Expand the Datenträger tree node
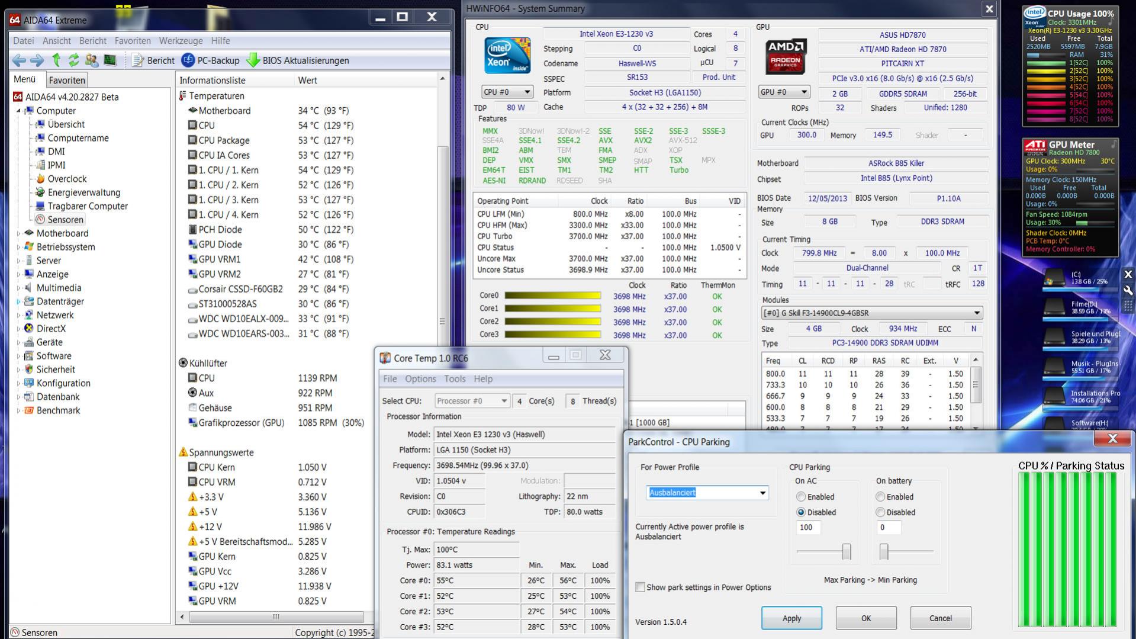This screenshot has height=639, width=1136. 18,301
